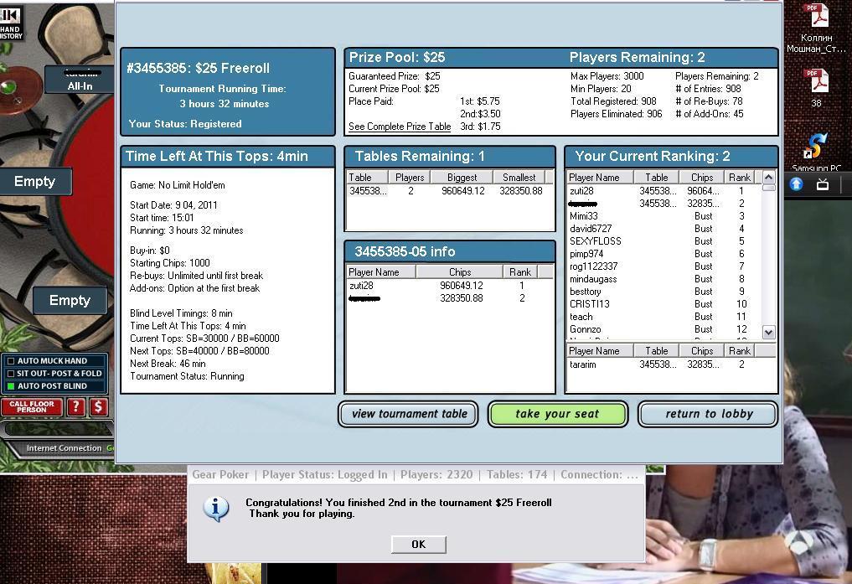Image resolution: width=852 pixels, height=584 pixels.
Task: Confirm the congratulations dialog with OK
Action: (x=418, y=545)
